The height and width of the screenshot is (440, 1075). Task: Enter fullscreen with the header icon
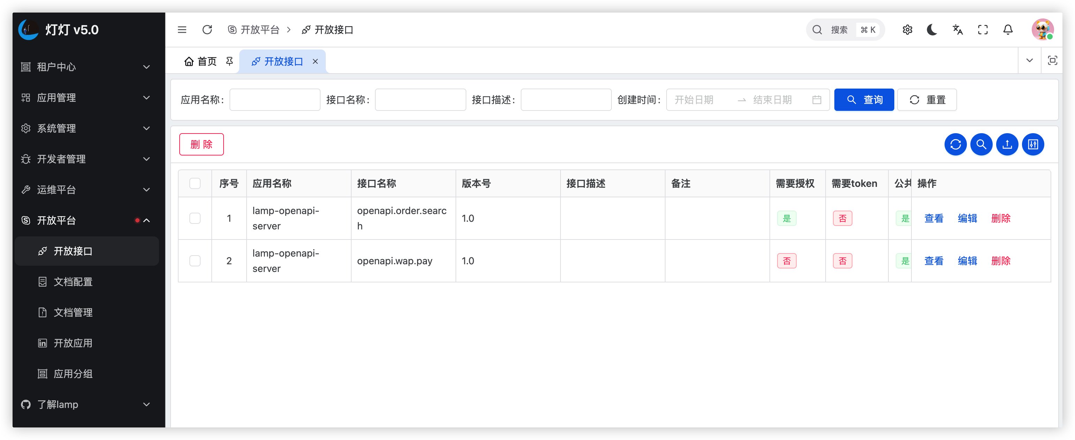tap(982, 30)
